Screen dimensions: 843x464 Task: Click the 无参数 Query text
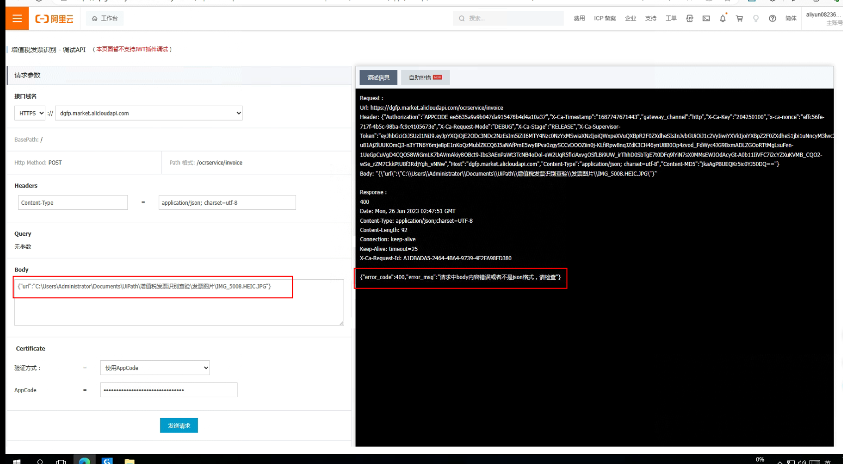(x=23, y=247)
